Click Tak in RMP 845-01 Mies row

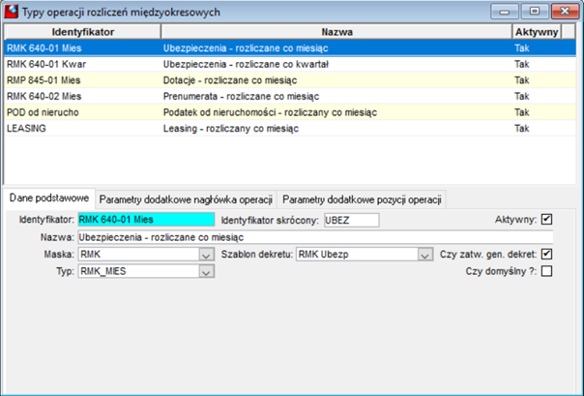pos(522,80)
